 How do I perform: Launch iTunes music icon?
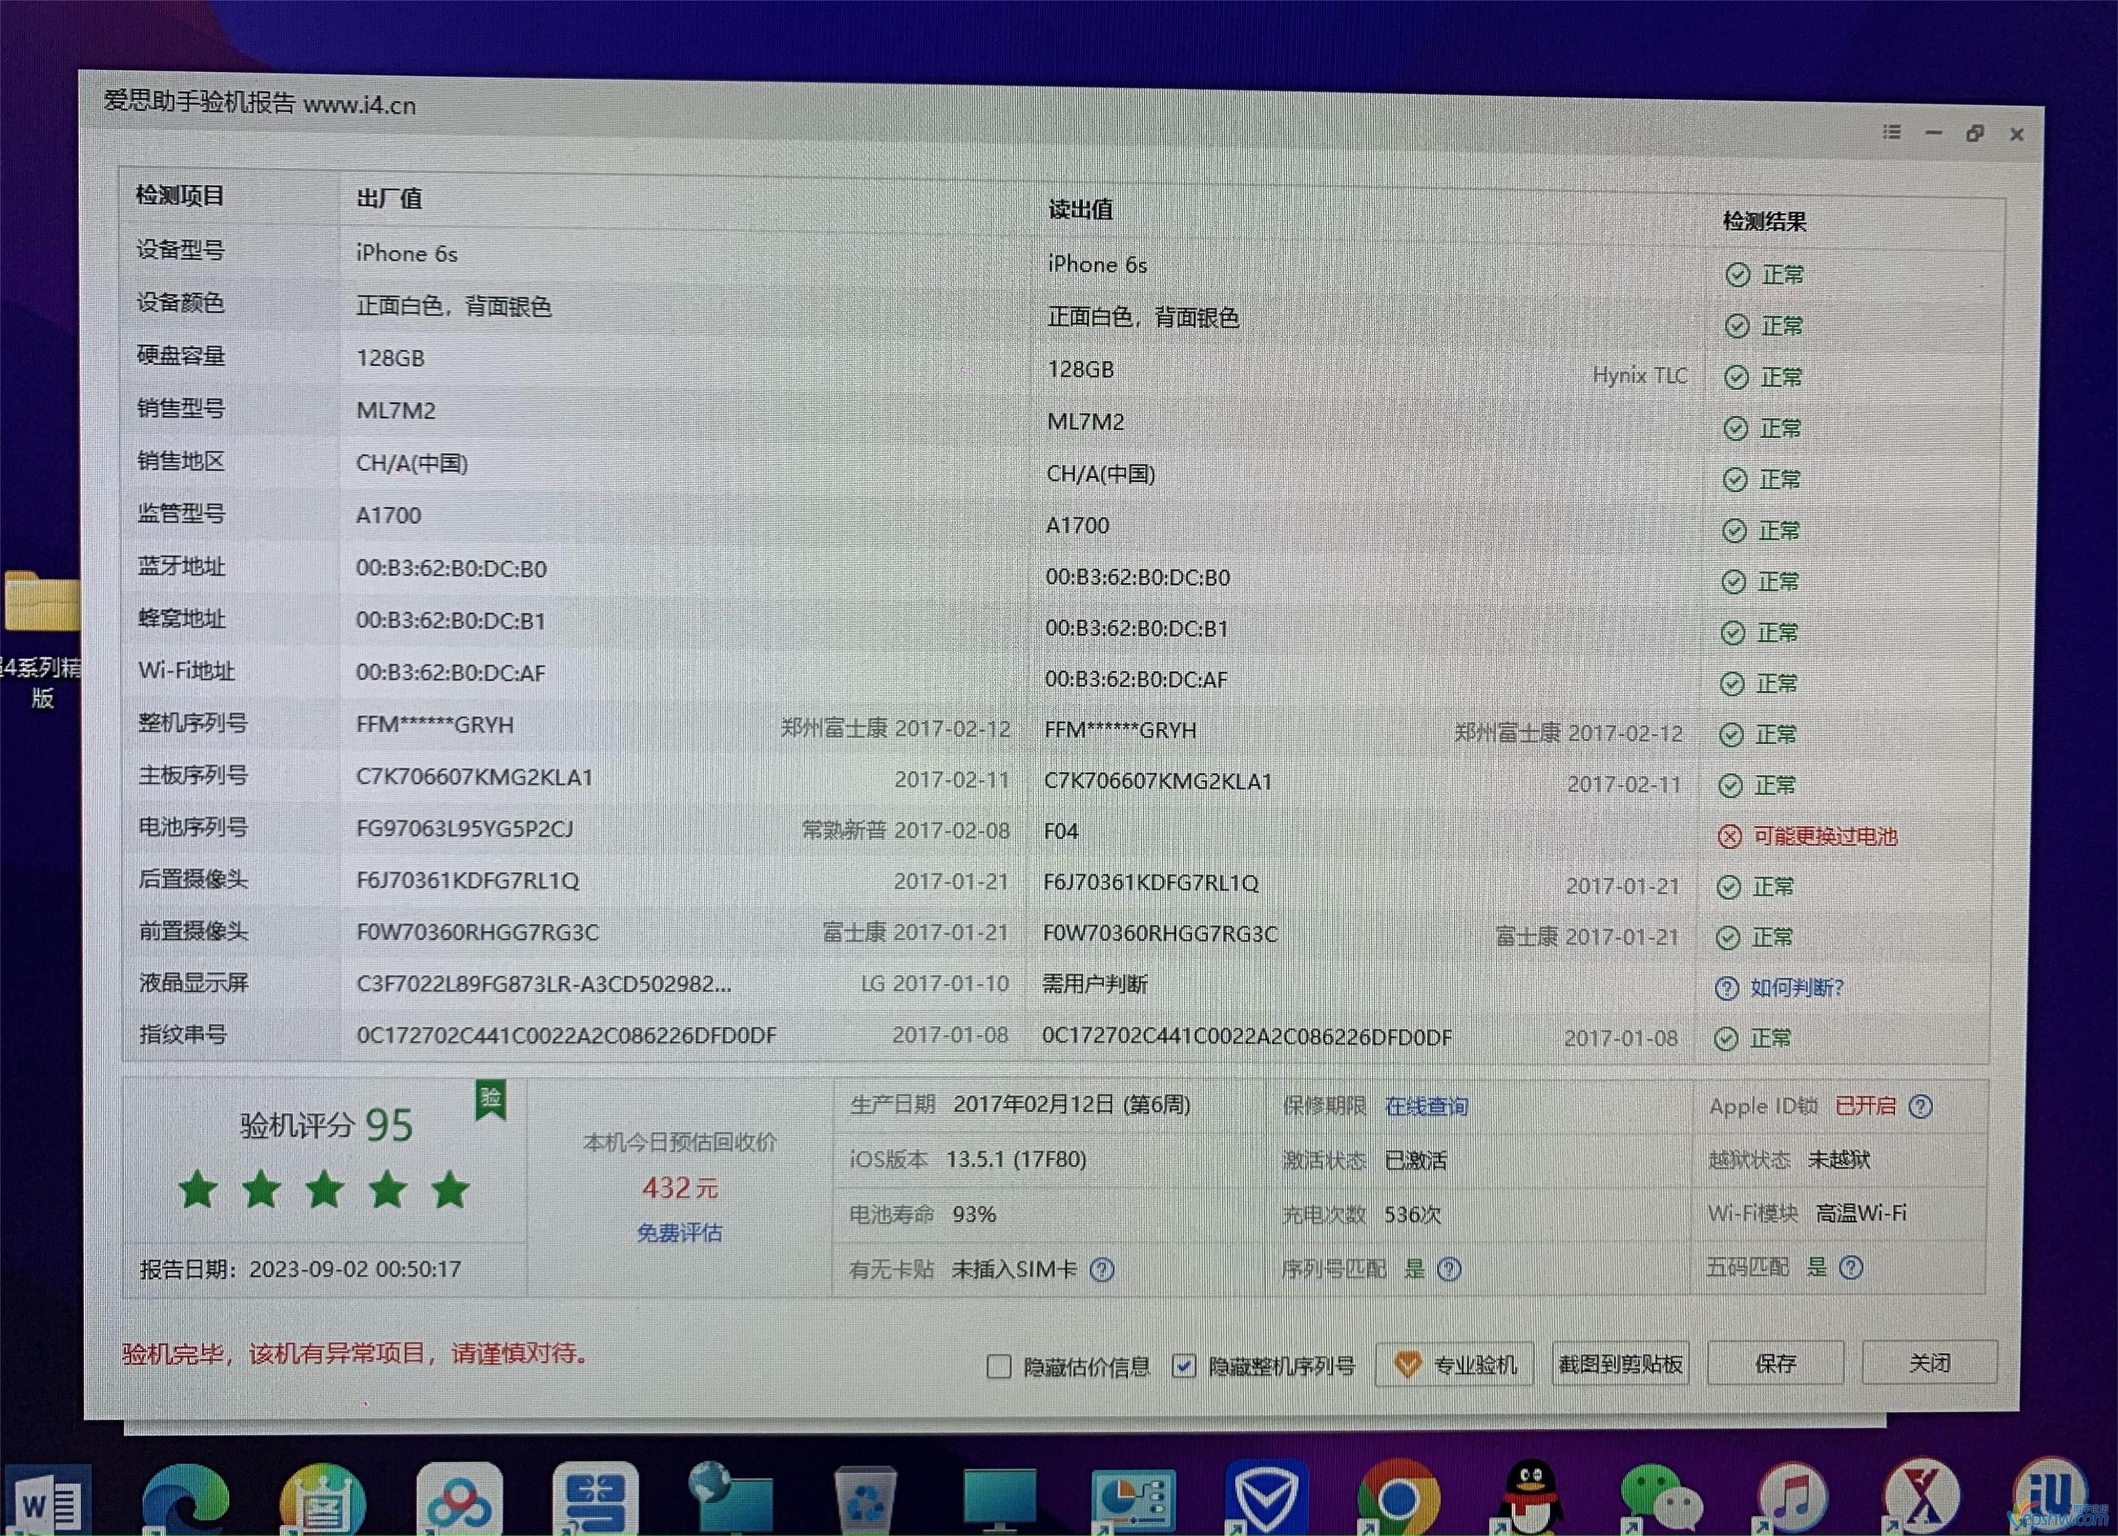pos(1791,1498)
